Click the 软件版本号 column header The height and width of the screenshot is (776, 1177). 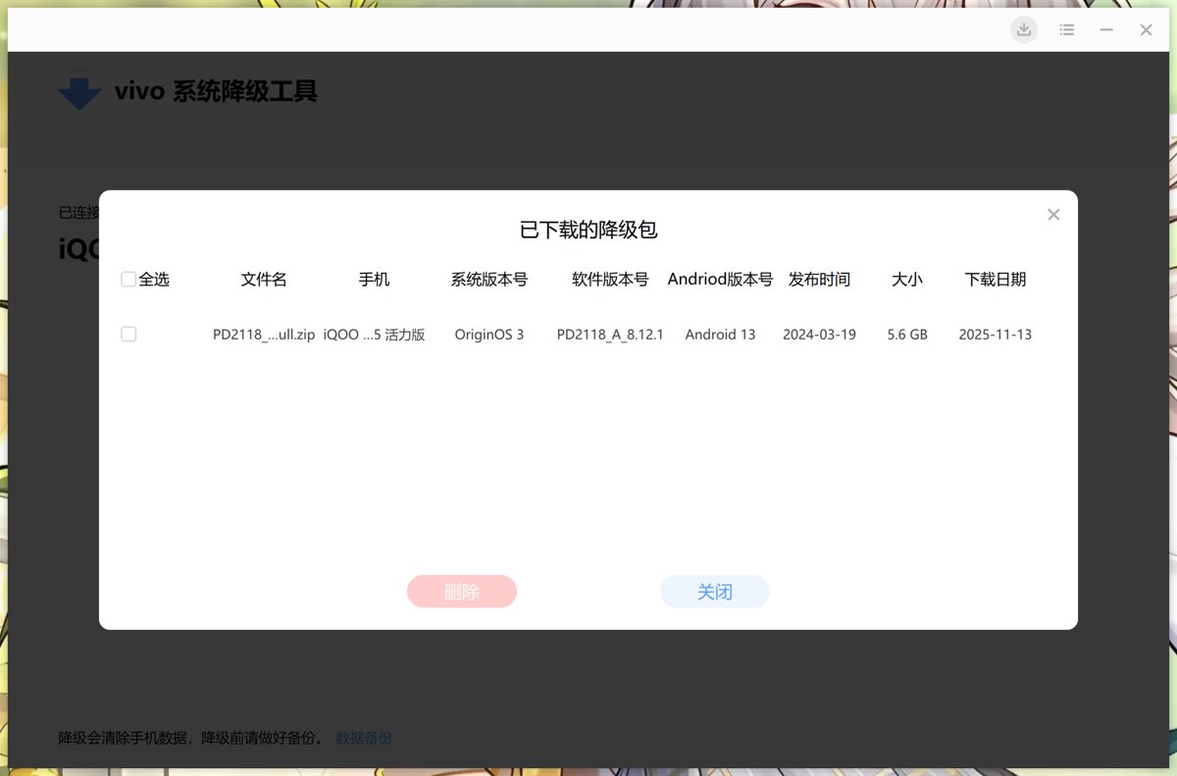point(610,280)
